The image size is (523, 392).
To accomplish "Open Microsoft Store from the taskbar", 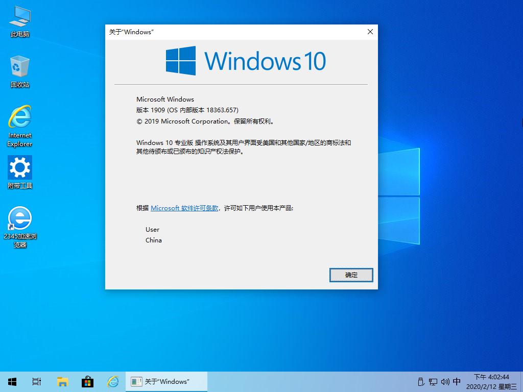I will tap(87, 382).
